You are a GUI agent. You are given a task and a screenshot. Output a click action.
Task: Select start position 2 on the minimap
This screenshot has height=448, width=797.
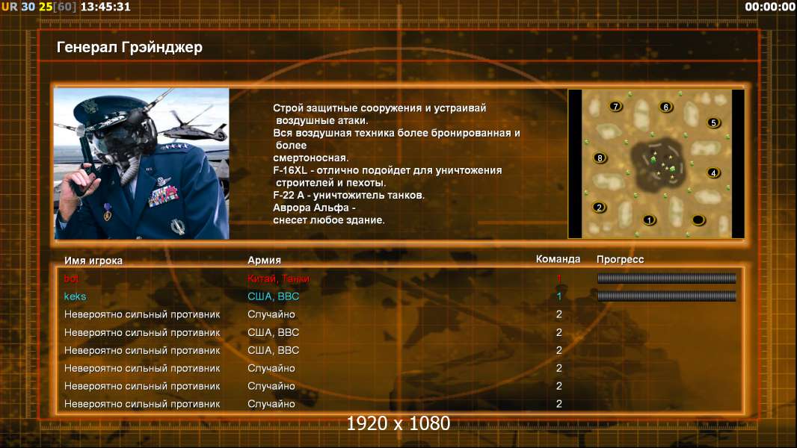[600, 207]
